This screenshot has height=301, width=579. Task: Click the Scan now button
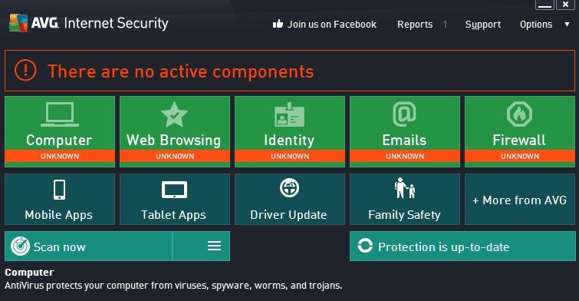88,246
